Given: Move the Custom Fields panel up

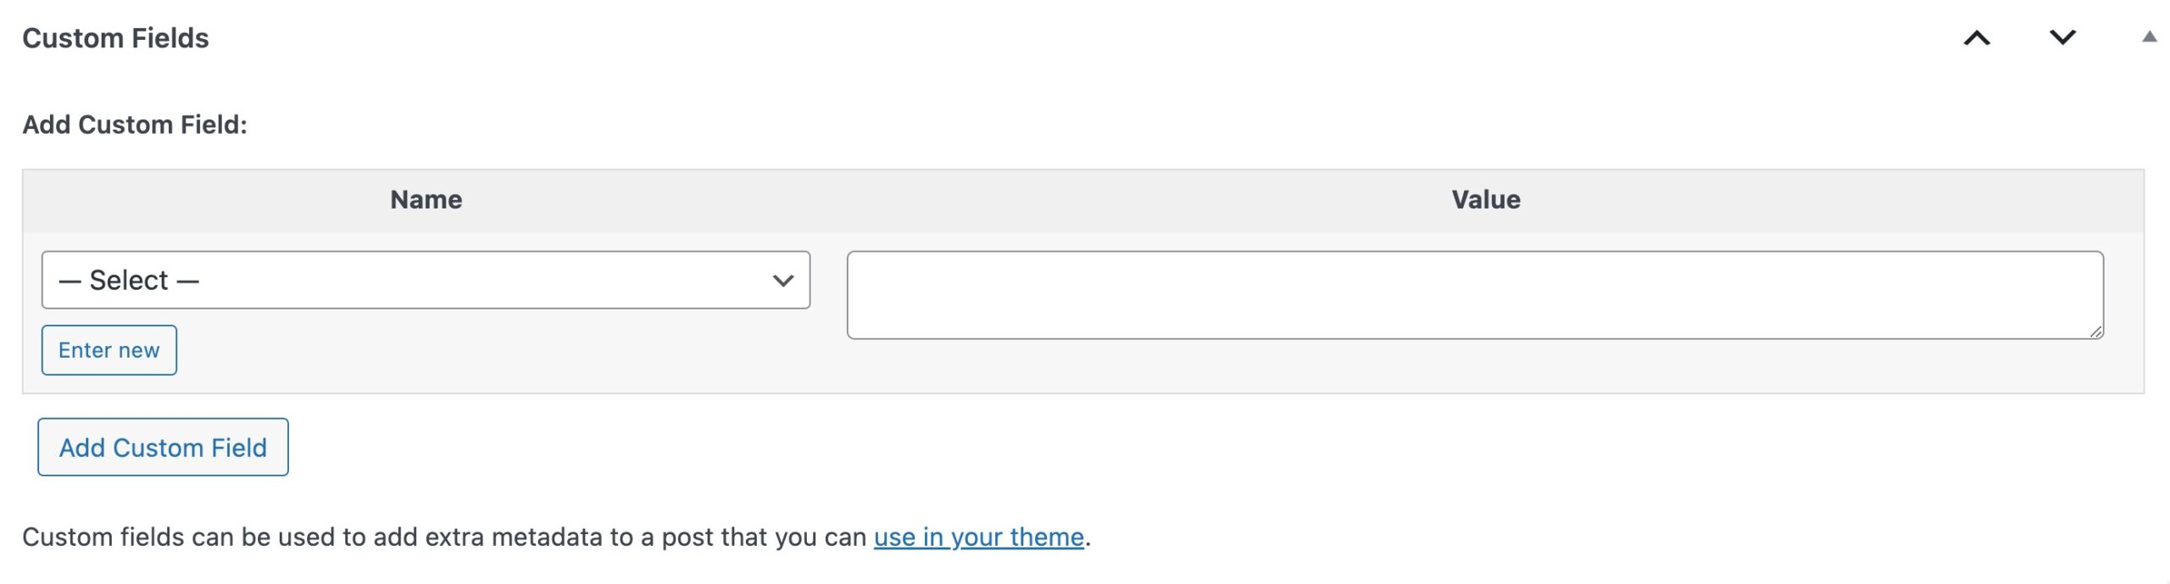Looking at the screenshot, I should click(x=1976, y=38).
